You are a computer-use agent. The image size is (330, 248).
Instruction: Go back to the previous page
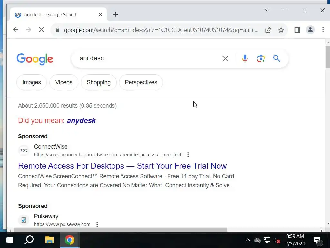(15, 30)
